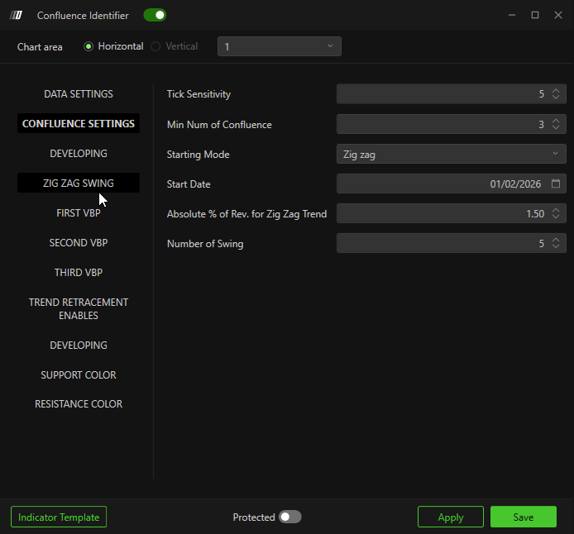This screenshot has width=574, height=534.
Task: Open the Indicator Template button
Action: click(x=59, y=517)
